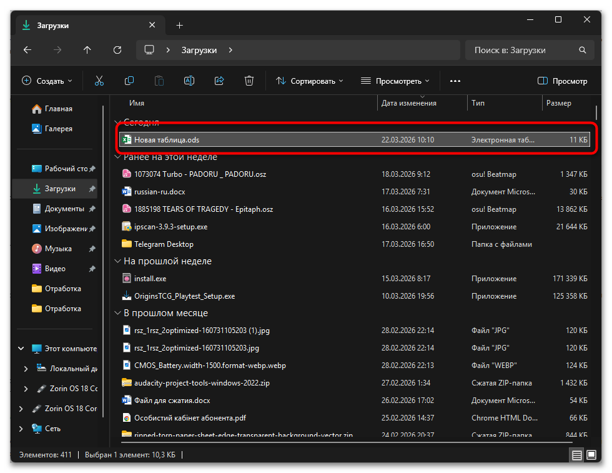Click the Delete trash icon

pyautogui.click(x=249, y=81)
